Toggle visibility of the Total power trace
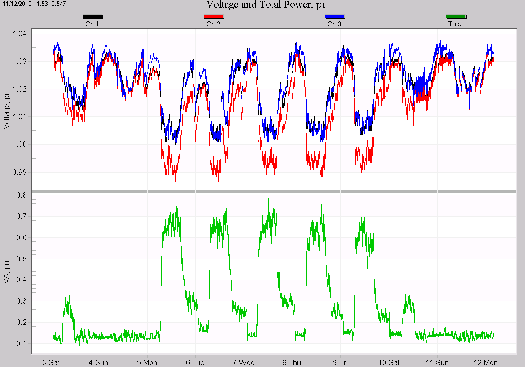Image resolution: width=525 pixels, height=367 pixels. [456, 16]
